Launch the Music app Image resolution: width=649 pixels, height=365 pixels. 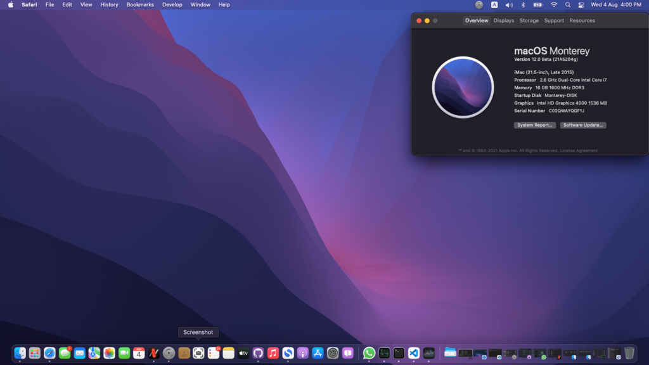tap(273, 353)
